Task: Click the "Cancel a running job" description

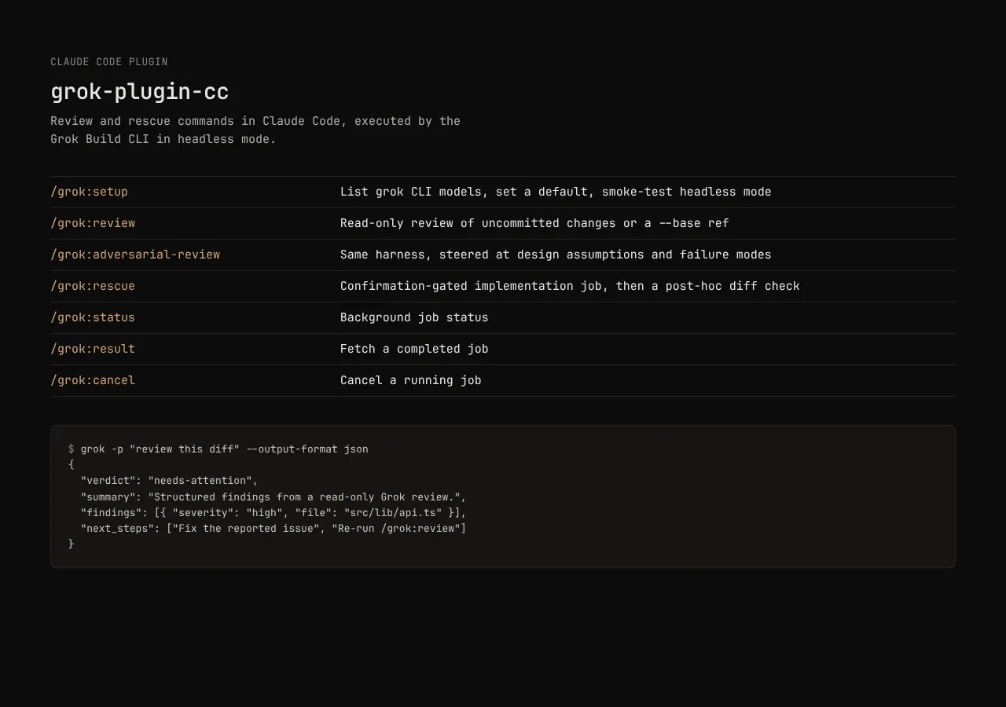Action: 411,380
